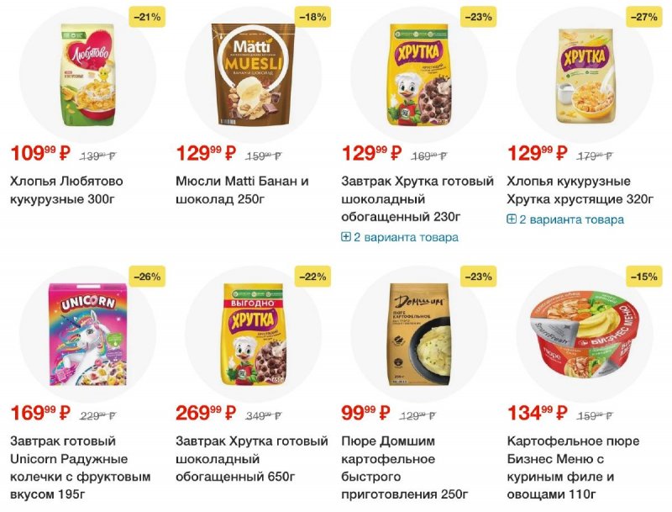672x512 pixels.
Task: Open the Любятово corn flakes product image
Action: (88, 75)
